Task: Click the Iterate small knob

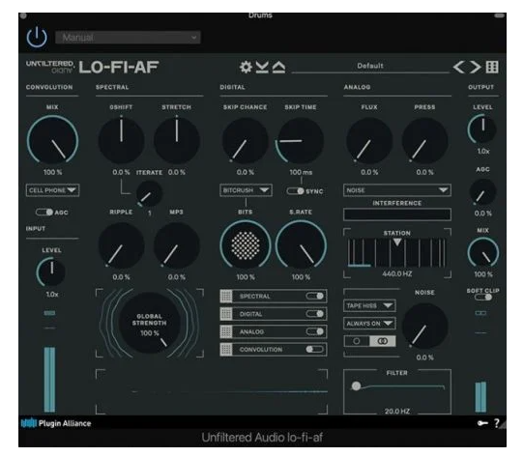Action: tap(149, 193)
